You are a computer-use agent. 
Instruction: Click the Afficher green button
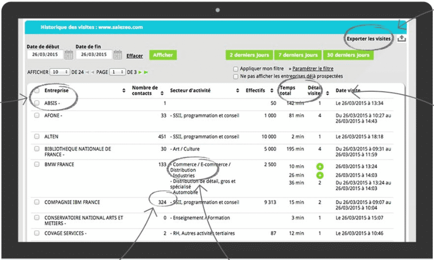[x=163, y=55]
